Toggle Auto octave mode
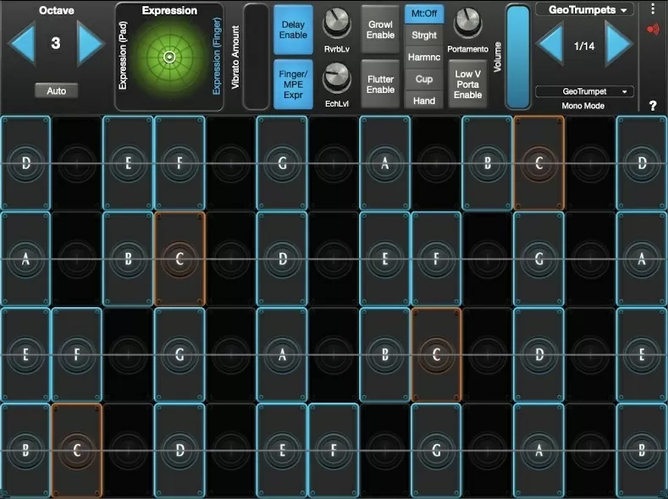The width and height of the screenshot is (668, 499). (56, 90)
